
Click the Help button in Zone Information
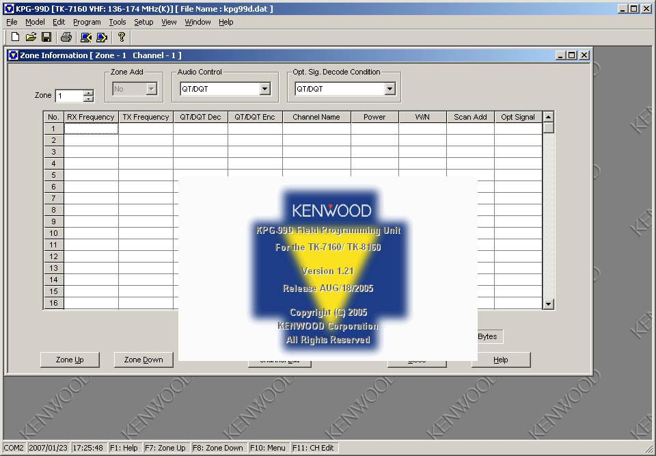(501, 360)
